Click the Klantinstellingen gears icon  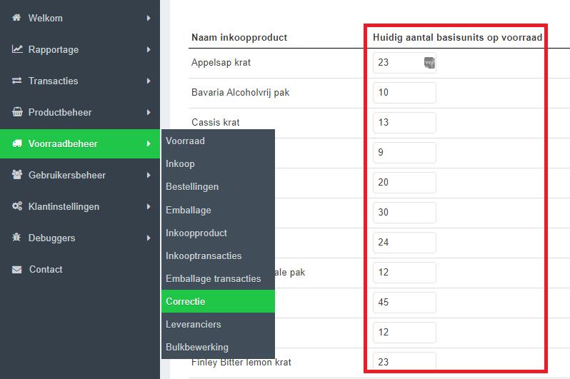[16, 206]
